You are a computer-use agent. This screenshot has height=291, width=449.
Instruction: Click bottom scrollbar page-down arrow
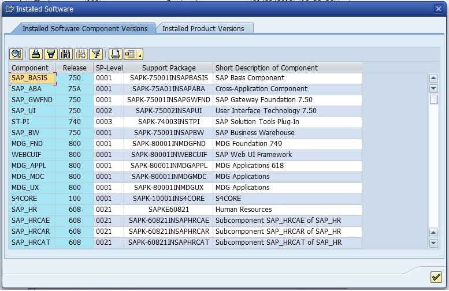pyautogui.click(x=433, y=244)
